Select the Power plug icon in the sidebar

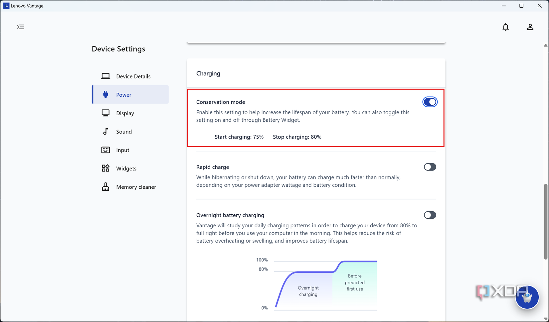tap(106, 94)
